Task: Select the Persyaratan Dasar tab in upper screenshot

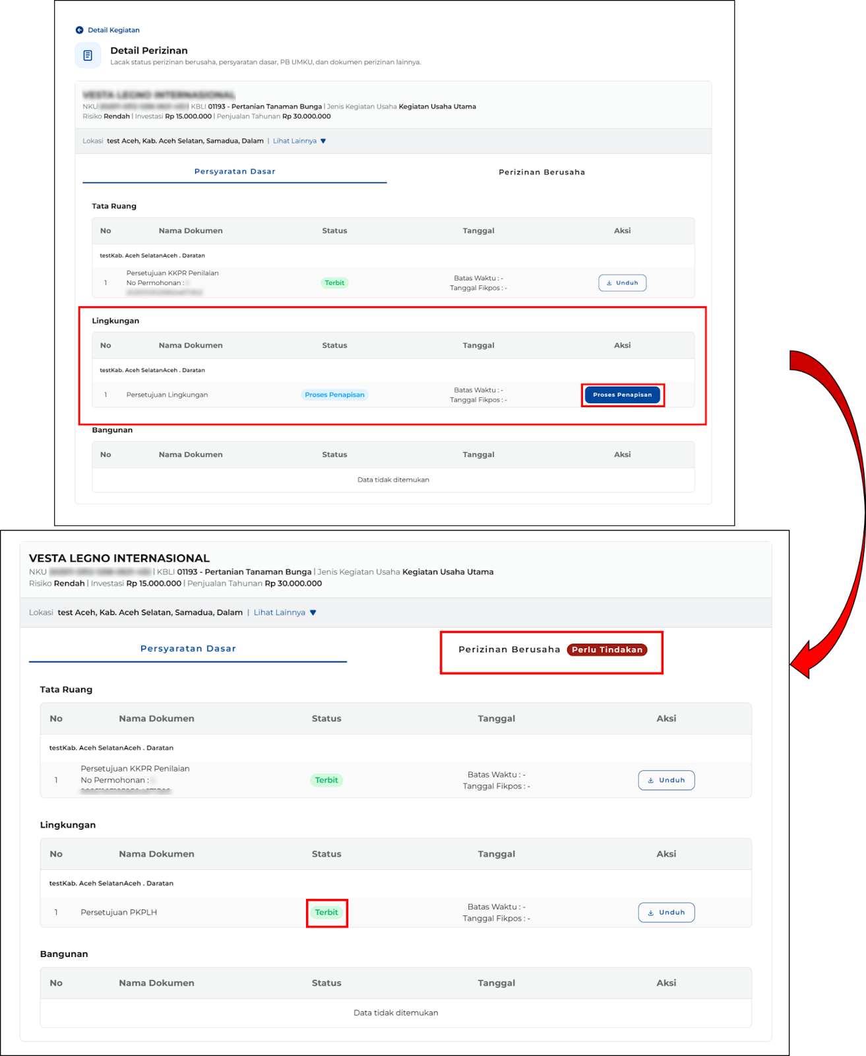Action: 235,172
